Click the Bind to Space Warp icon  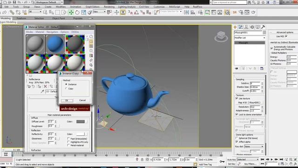[25, 13]
